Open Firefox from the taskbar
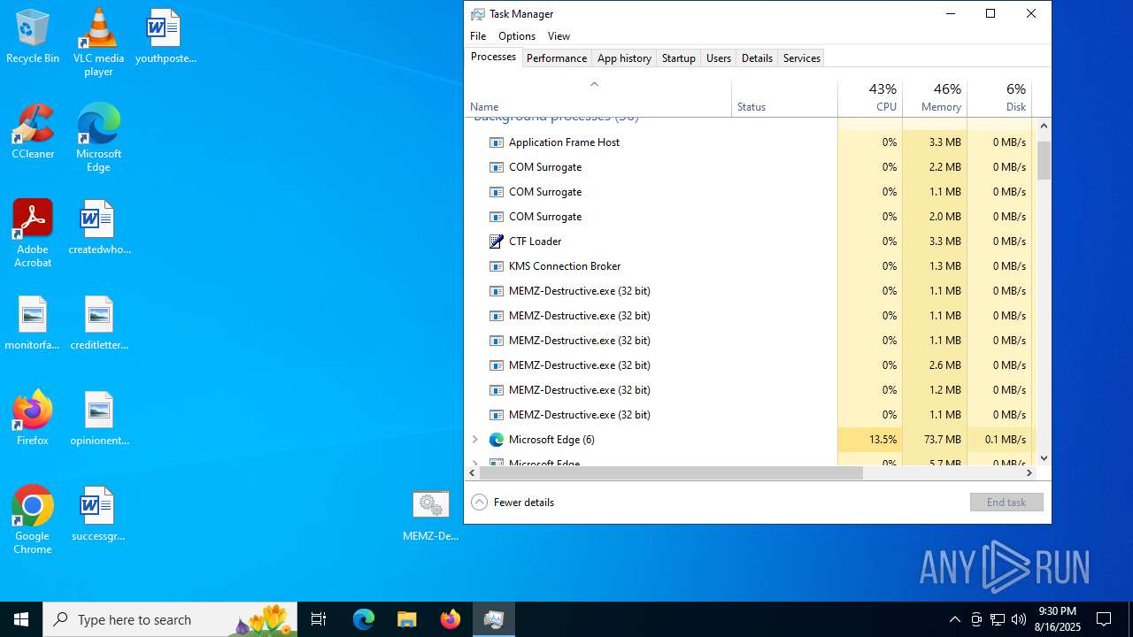1133x637 pixels. [451, 619]
